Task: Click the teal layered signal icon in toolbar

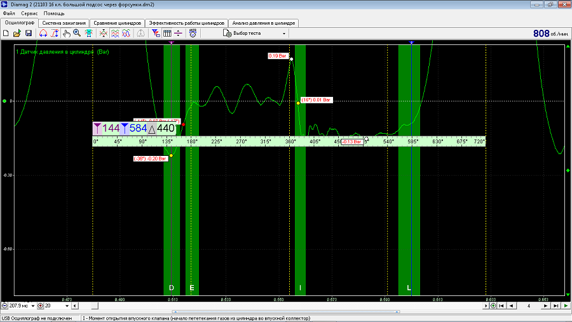Action: [x=88, y=33]
